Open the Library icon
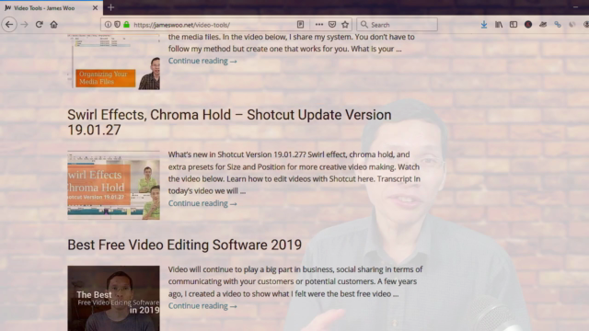 (x=499, y=25)
